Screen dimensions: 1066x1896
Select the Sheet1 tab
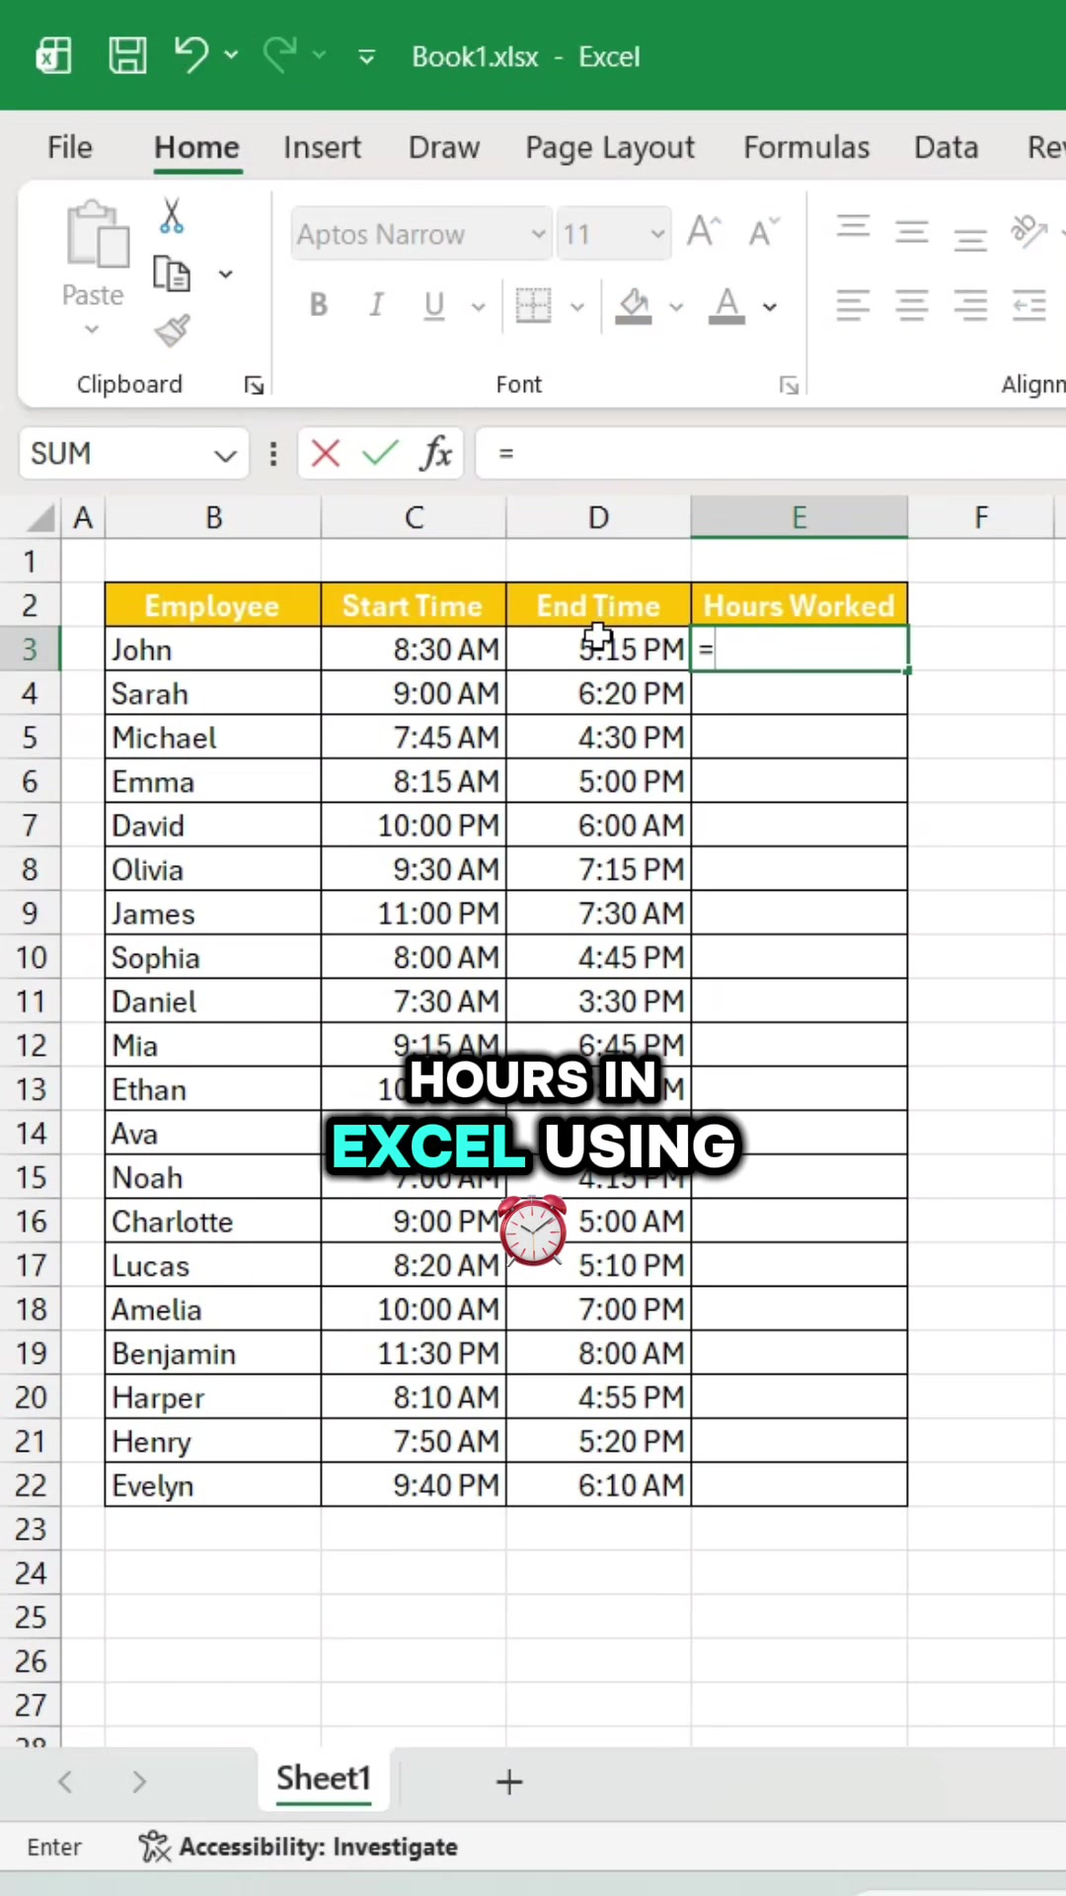(x=323, y=1778)
